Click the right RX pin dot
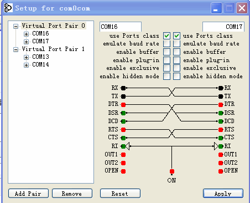 coord(221,88)
